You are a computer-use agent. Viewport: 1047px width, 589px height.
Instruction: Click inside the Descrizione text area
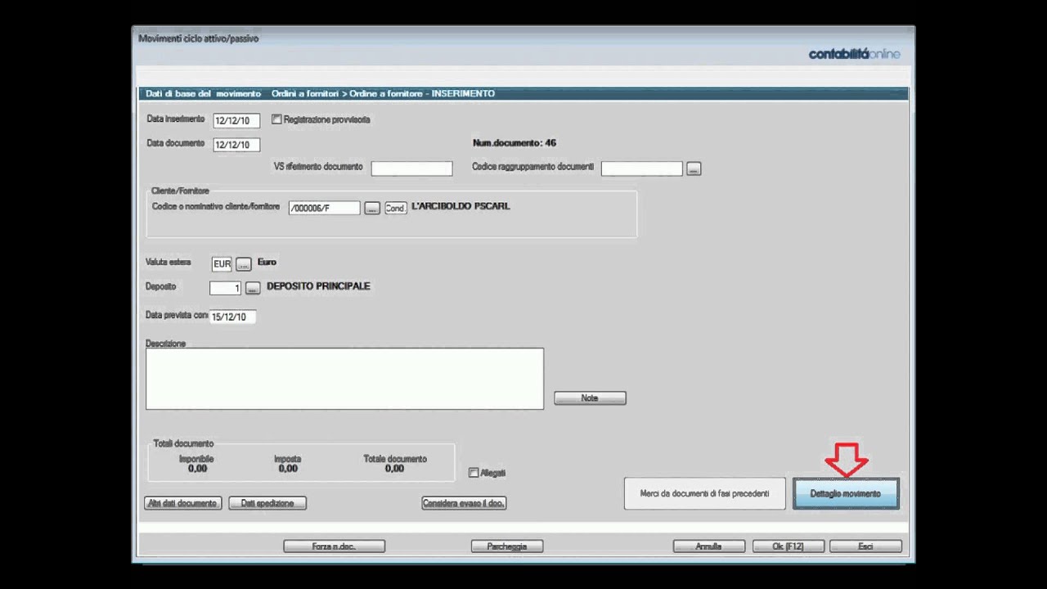click(x=344, y=379)
